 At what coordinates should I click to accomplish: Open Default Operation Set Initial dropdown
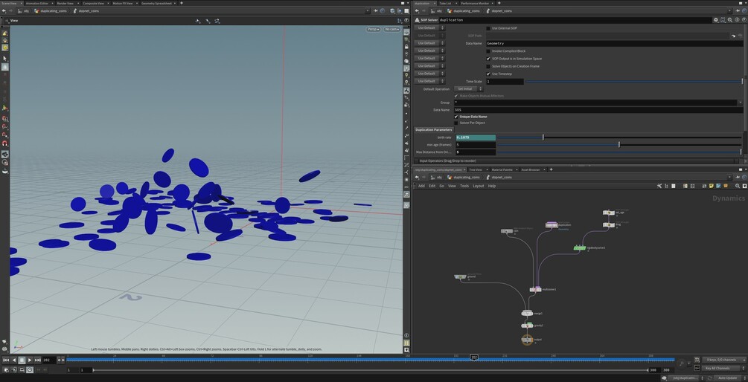pos(468,89)
